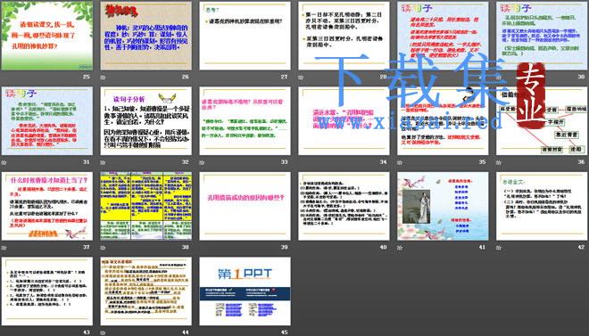The height and width of the screenshot is (336, 589).
Task: Click the animation star icon under slide 26
Action: (103, 78)
